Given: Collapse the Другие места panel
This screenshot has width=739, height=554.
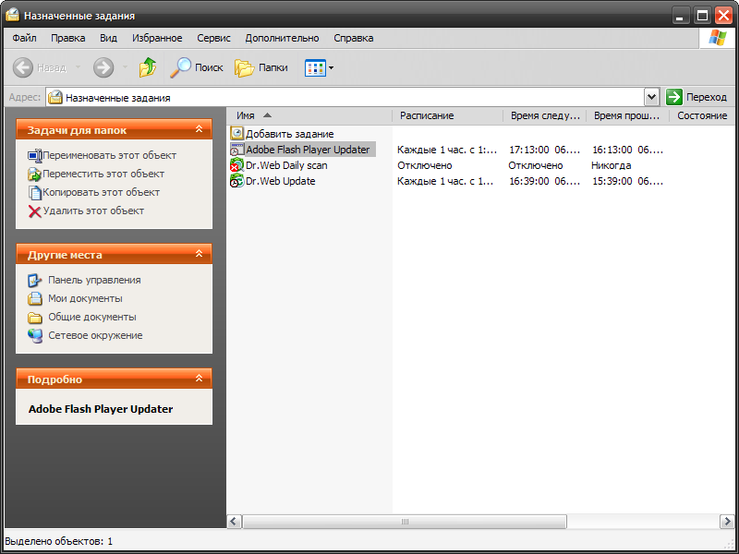Looking at the screenshot, I should coord(199,254).
